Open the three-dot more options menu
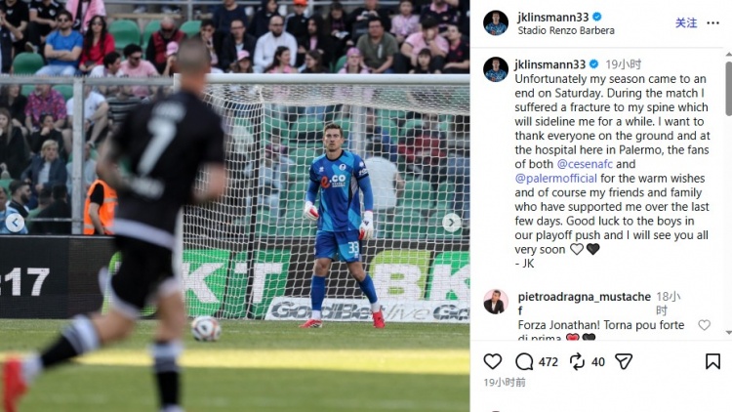Screen dimensions: 732x412 (x=712, y=22)
